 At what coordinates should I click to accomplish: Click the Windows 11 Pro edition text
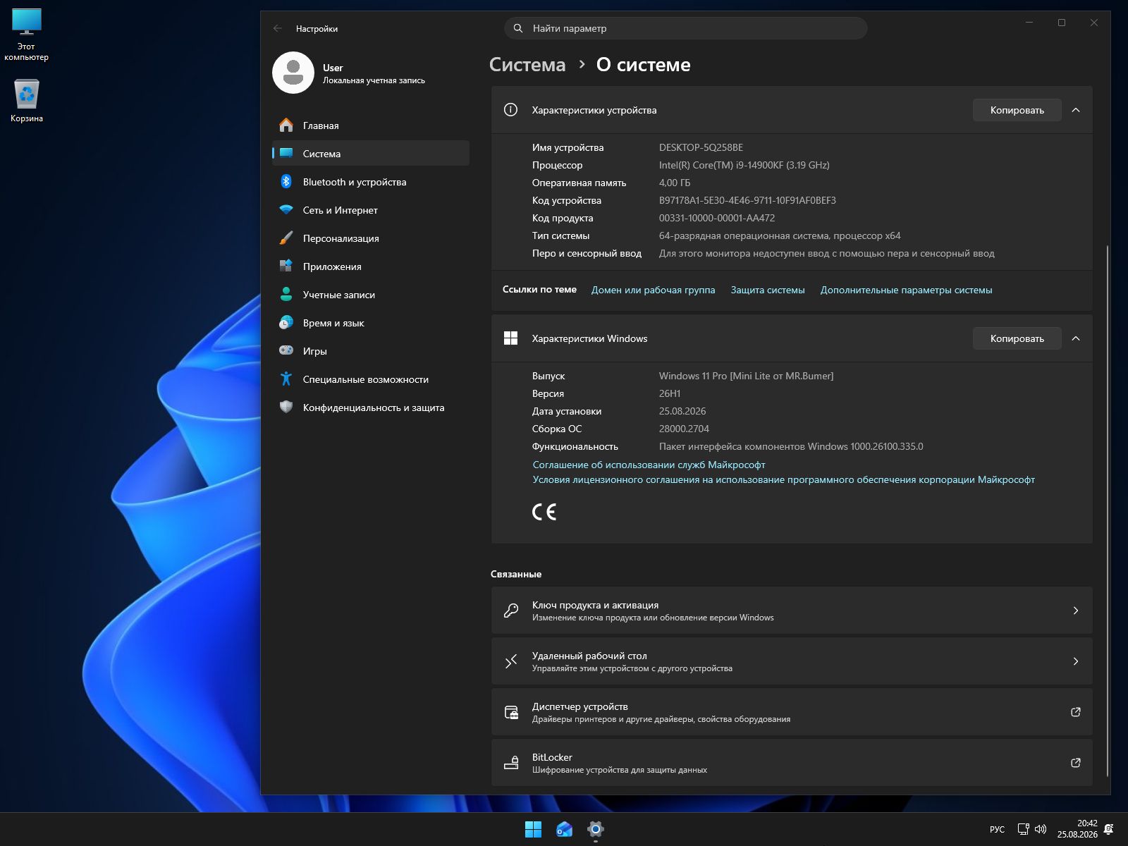coord(746,376)
